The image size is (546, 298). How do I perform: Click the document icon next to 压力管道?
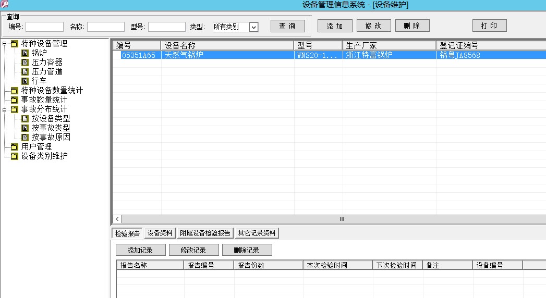25,71
